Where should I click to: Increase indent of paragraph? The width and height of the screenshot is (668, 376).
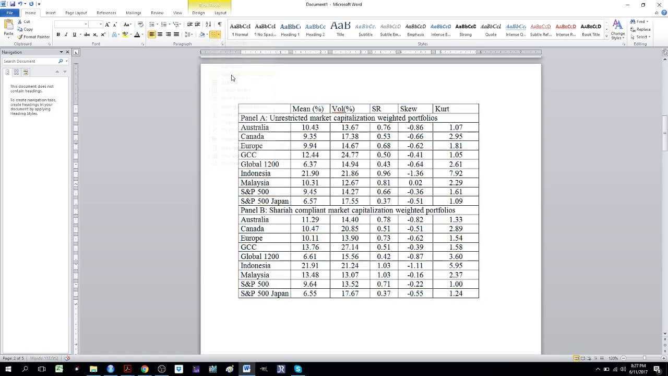coord(197,25)
